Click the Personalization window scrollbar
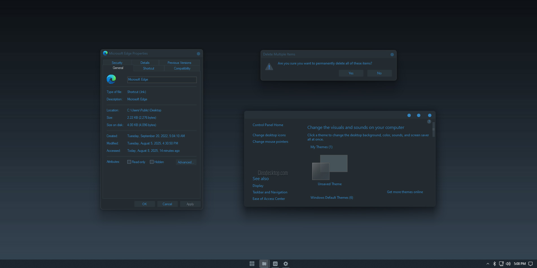The width and height of the screenshot is (537, 268). (434, 129)
